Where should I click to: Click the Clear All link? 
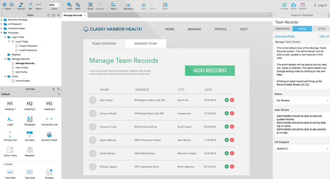[324, 36]
